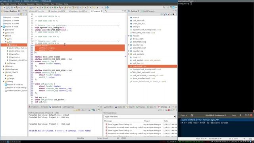Open the Refactor menu
Image resolution: width=254 pixels, height=143 pixels.
coord(21,4)
